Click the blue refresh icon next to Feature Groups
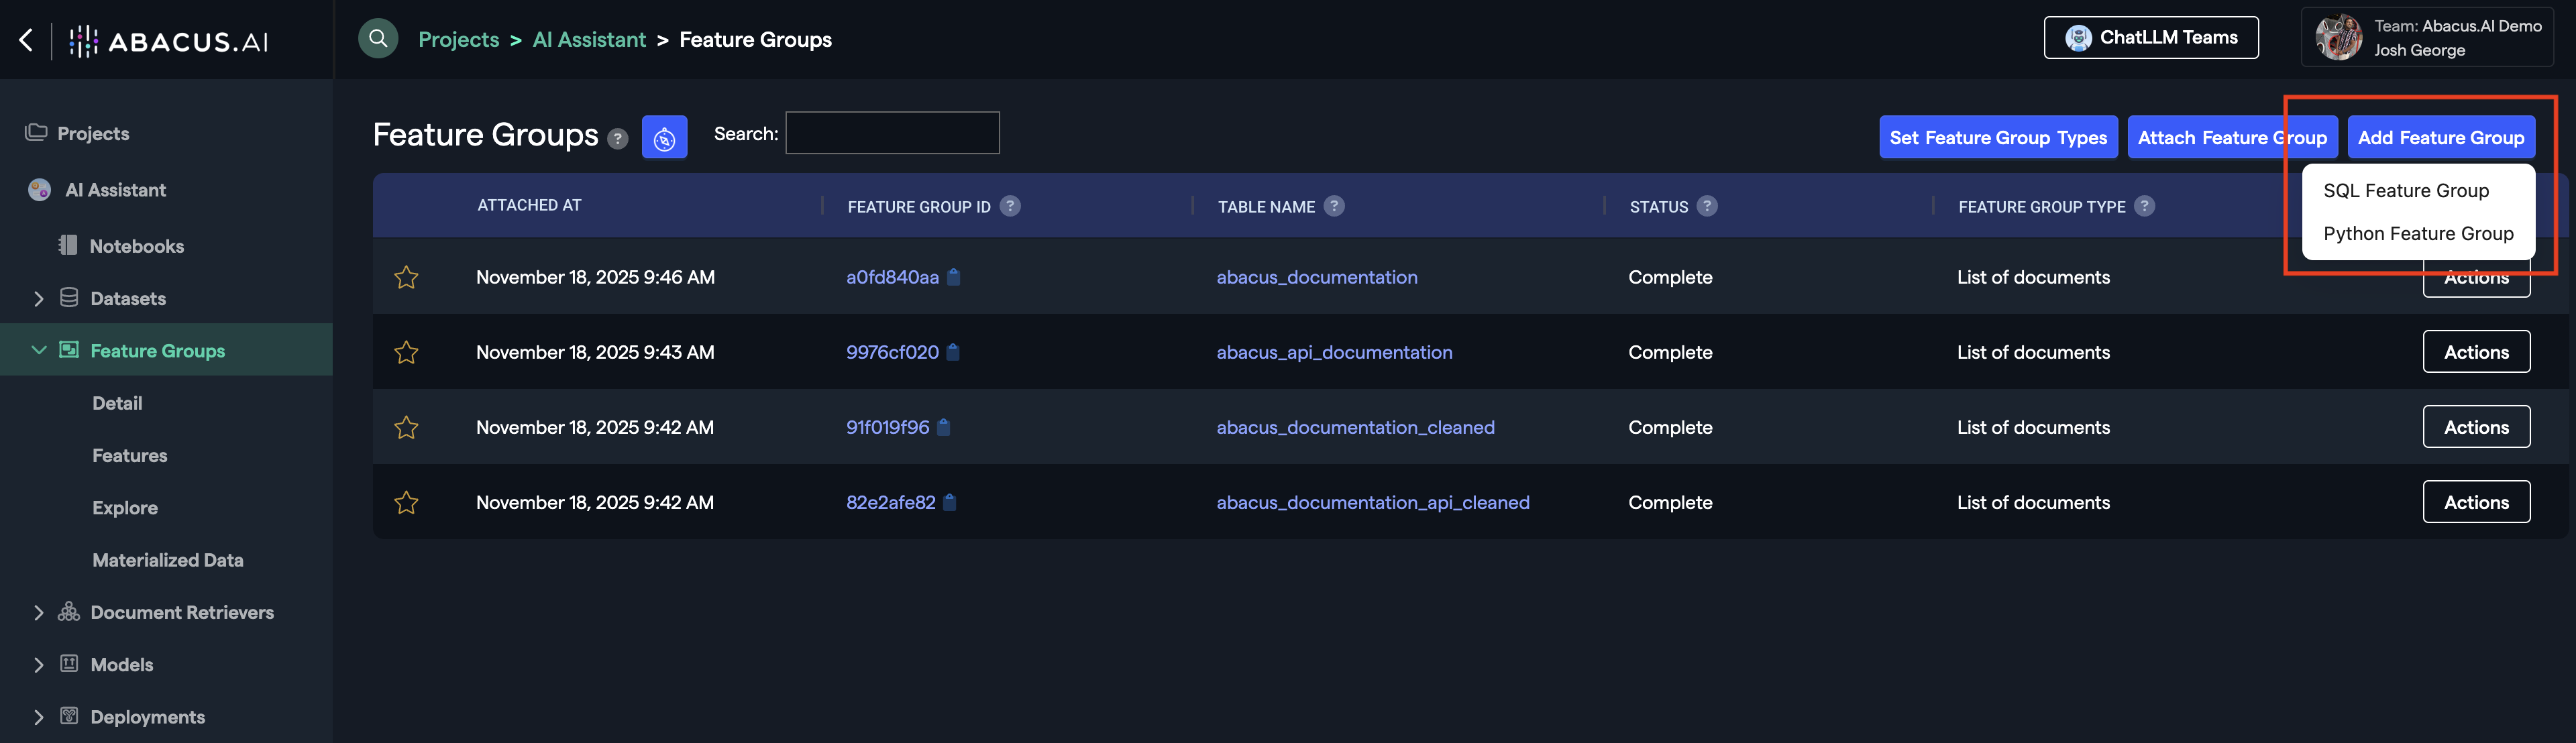2576x743 pixels. [664, 138]
